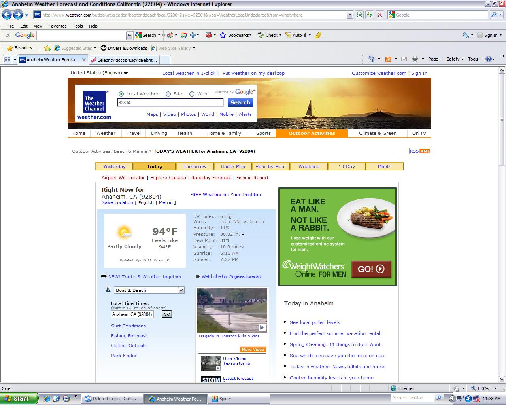Open the Tools menu in the menu bar

coord(78,26)
